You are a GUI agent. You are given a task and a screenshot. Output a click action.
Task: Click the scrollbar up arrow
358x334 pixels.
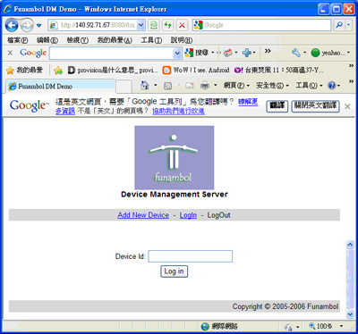[x=350, y=245]
